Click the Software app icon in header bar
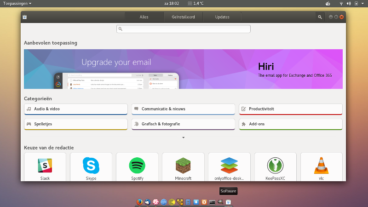This screenshot has height=207, width=368. [25, 17]
